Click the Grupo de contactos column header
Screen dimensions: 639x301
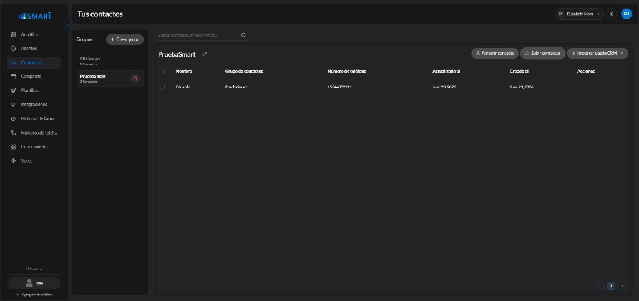pos(244,72)
